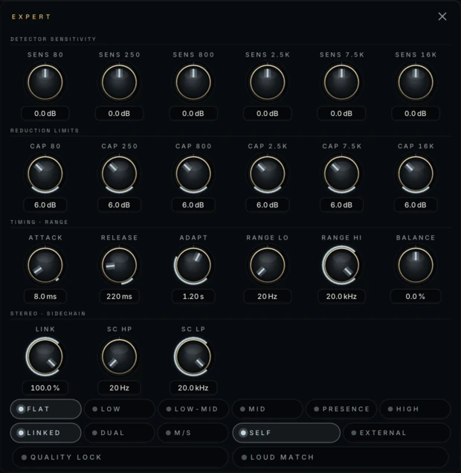Enable the QUALITY LOCK toggle
Screen dimensions: 461x473
[x=120, y=457]
